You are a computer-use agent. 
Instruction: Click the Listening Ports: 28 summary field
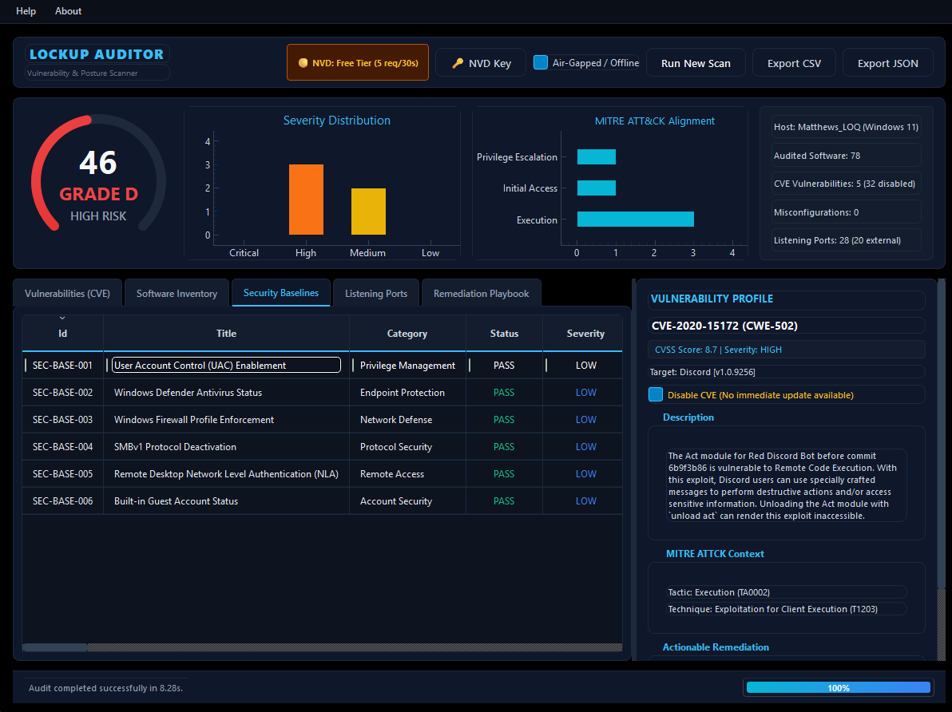tap(846, 240)
